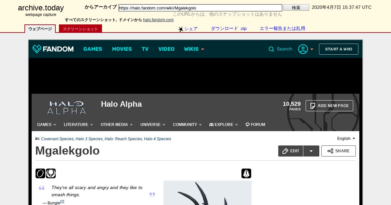Viewport: 391px width, 205px height.
Task: Click the Search text in Fandom header
Action: click(x=284, y=49)
